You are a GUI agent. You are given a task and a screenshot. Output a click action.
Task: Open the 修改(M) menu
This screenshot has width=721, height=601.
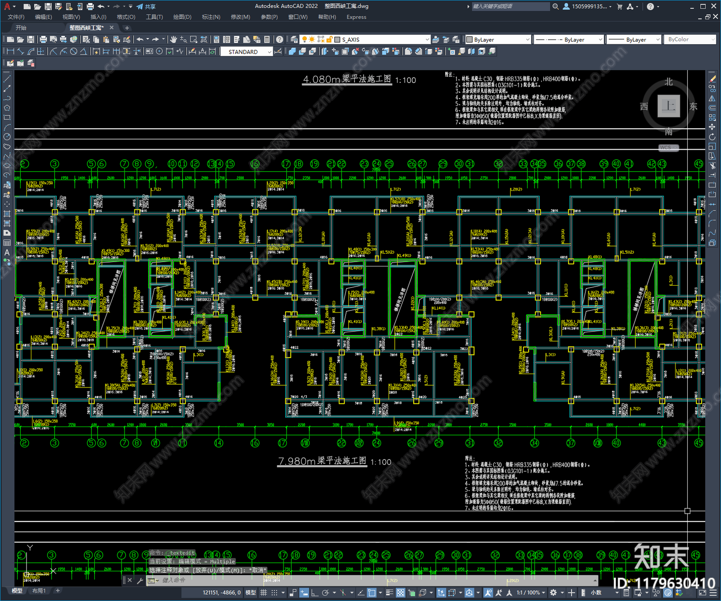click(240, 17)
